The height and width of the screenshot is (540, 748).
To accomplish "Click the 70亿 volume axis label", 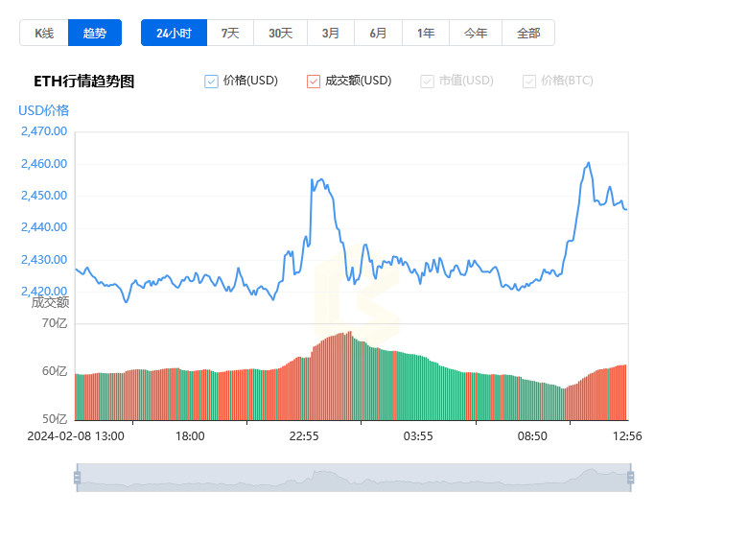I will (x=55, y=323).
